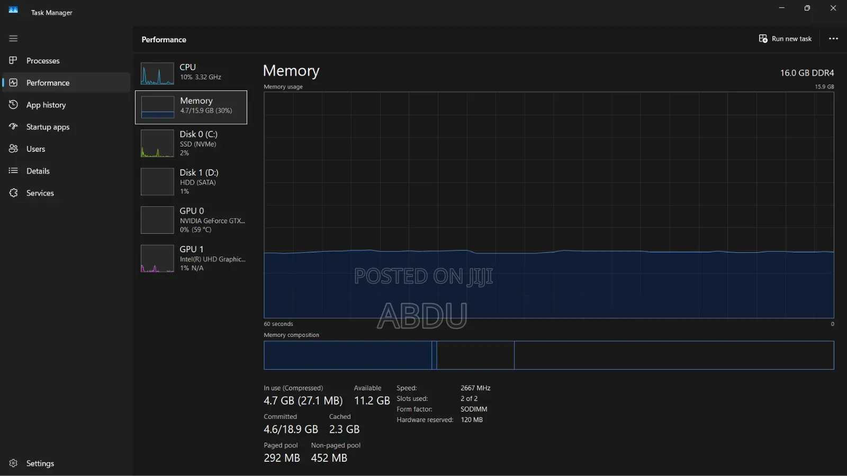This screenshot has width=847, height=476.
Task: Click the Processes sidebar icon
Action: click(x=13, y=60)
